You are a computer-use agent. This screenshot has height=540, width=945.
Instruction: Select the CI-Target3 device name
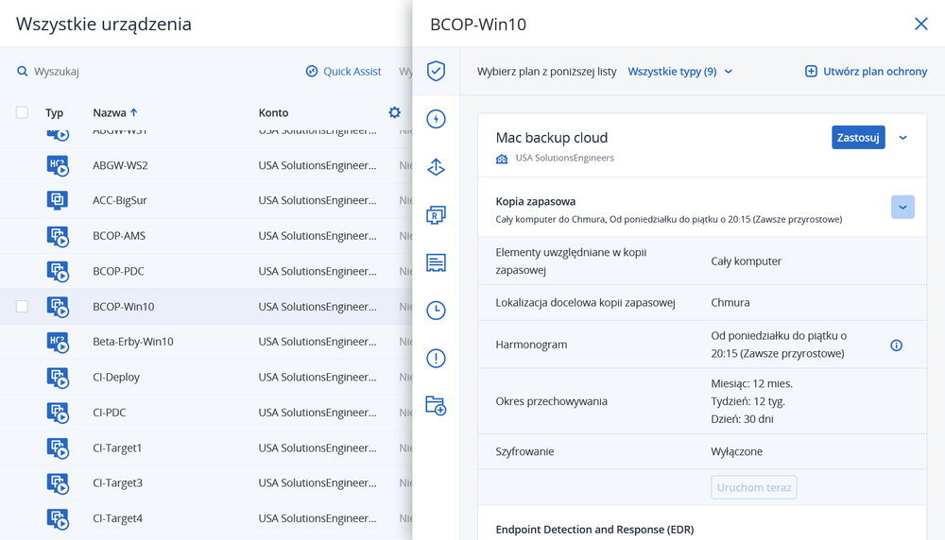click(117, 483)
